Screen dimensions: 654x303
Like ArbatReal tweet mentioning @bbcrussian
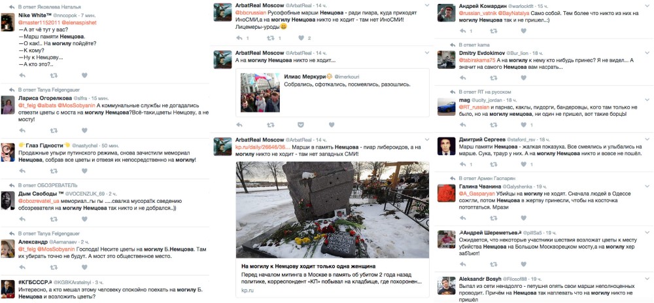tap(301, 38)
